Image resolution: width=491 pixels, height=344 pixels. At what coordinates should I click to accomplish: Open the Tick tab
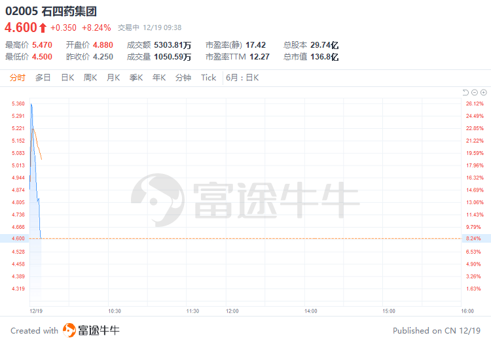(x=209, y=78)
